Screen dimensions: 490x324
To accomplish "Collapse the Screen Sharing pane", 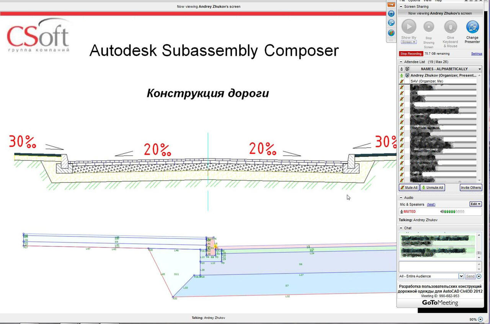I will (401, 7).
